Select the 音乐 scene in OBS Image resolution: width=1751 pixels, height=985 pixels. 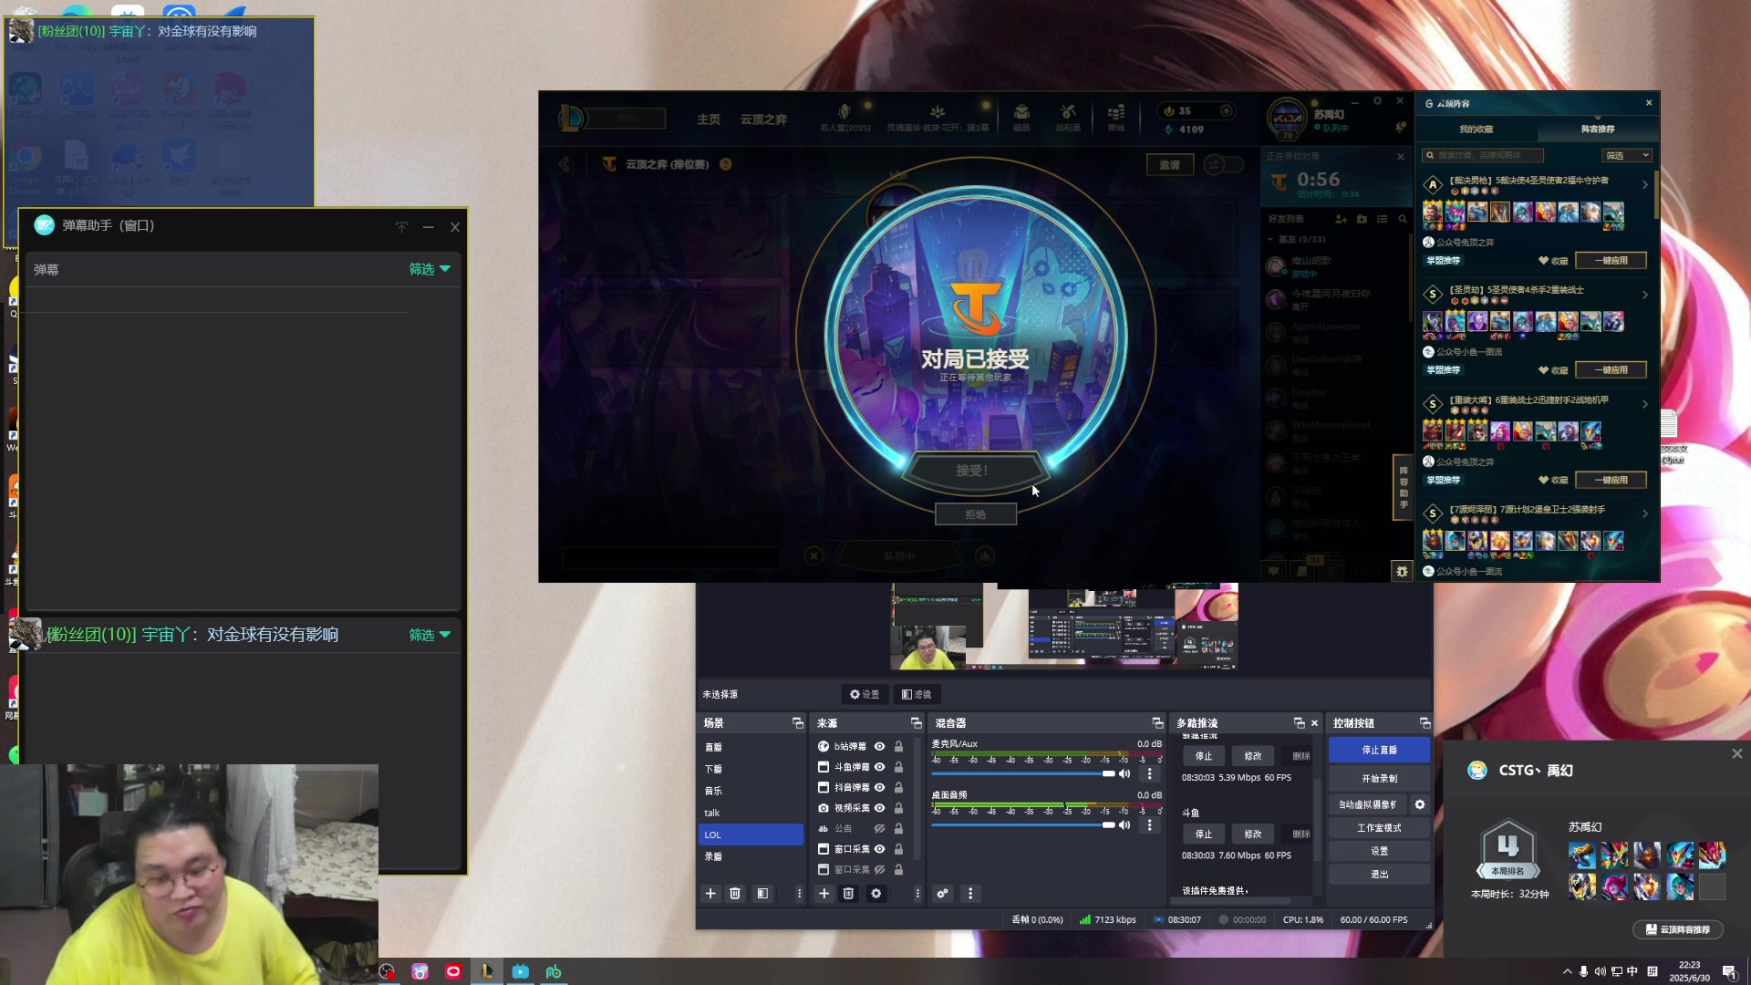(751, 791)
